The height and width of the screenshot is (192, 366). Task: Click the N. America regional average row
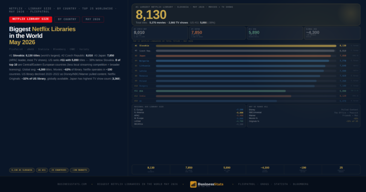coord(189,112)
